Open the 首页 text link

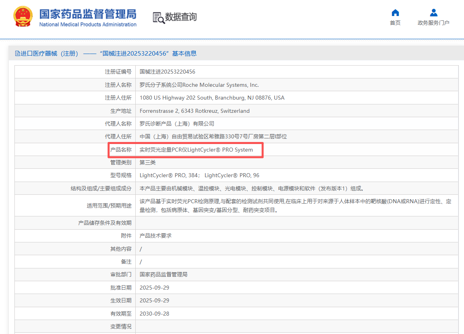(395, 23)
